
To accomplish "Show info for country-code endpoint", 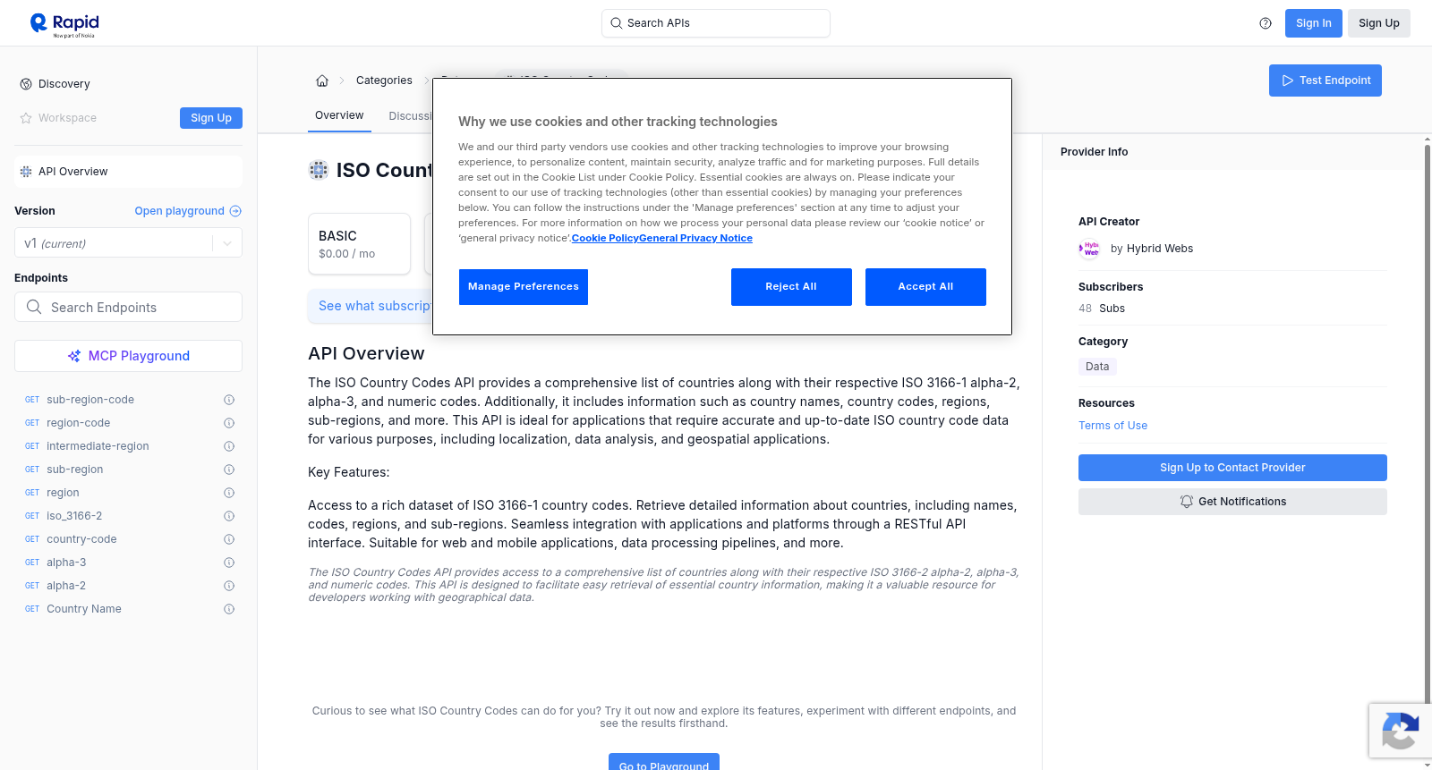I will [229, 539].
